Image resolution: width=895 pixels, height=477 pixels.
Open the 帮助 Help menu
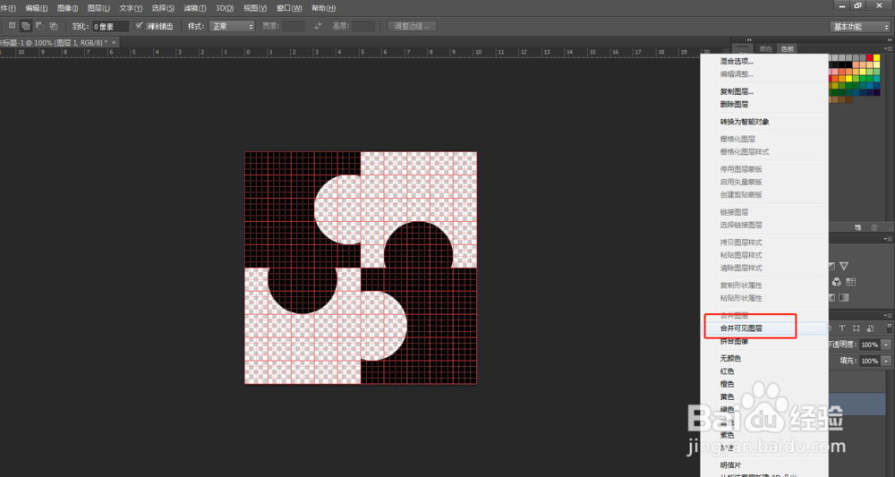(x=324, y=8)
